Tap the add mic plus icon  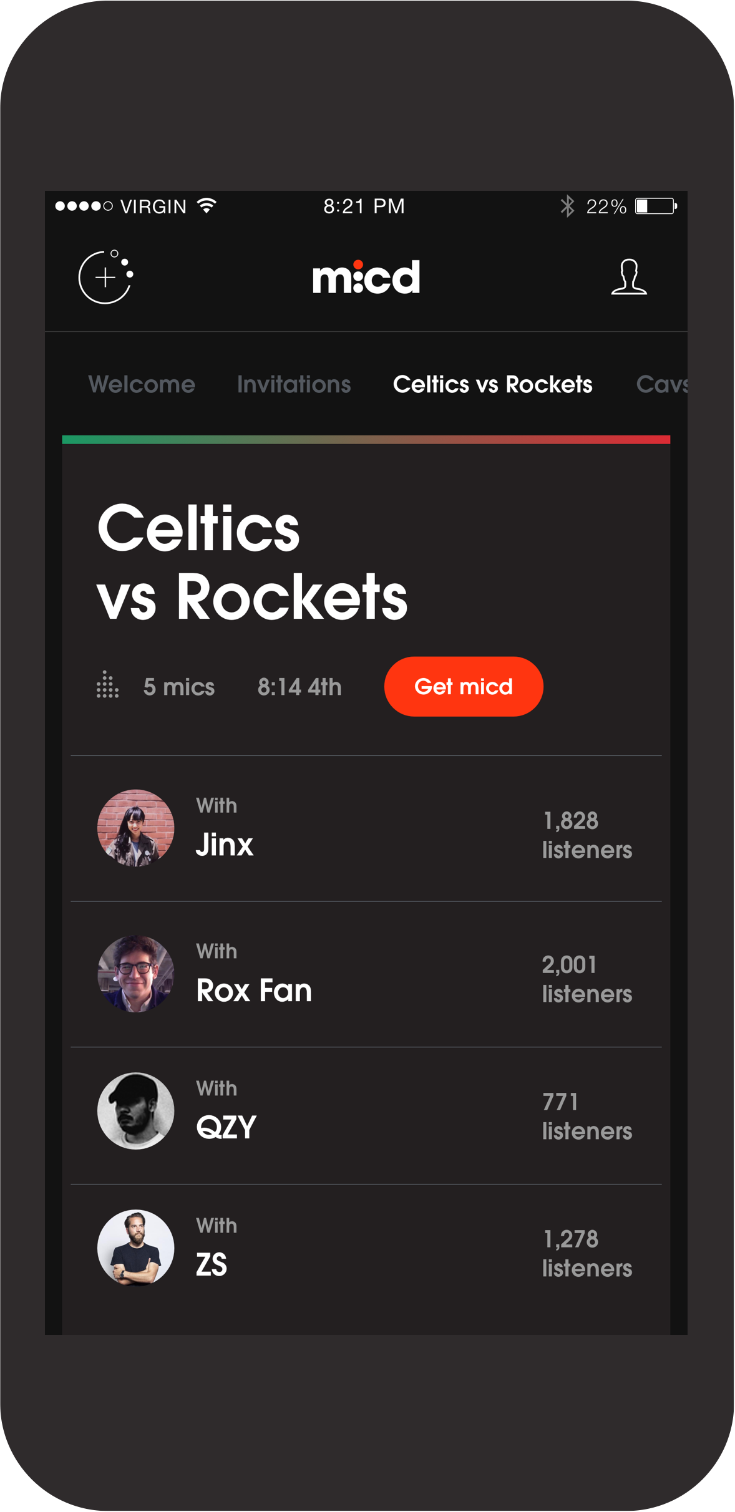point(105,278)
